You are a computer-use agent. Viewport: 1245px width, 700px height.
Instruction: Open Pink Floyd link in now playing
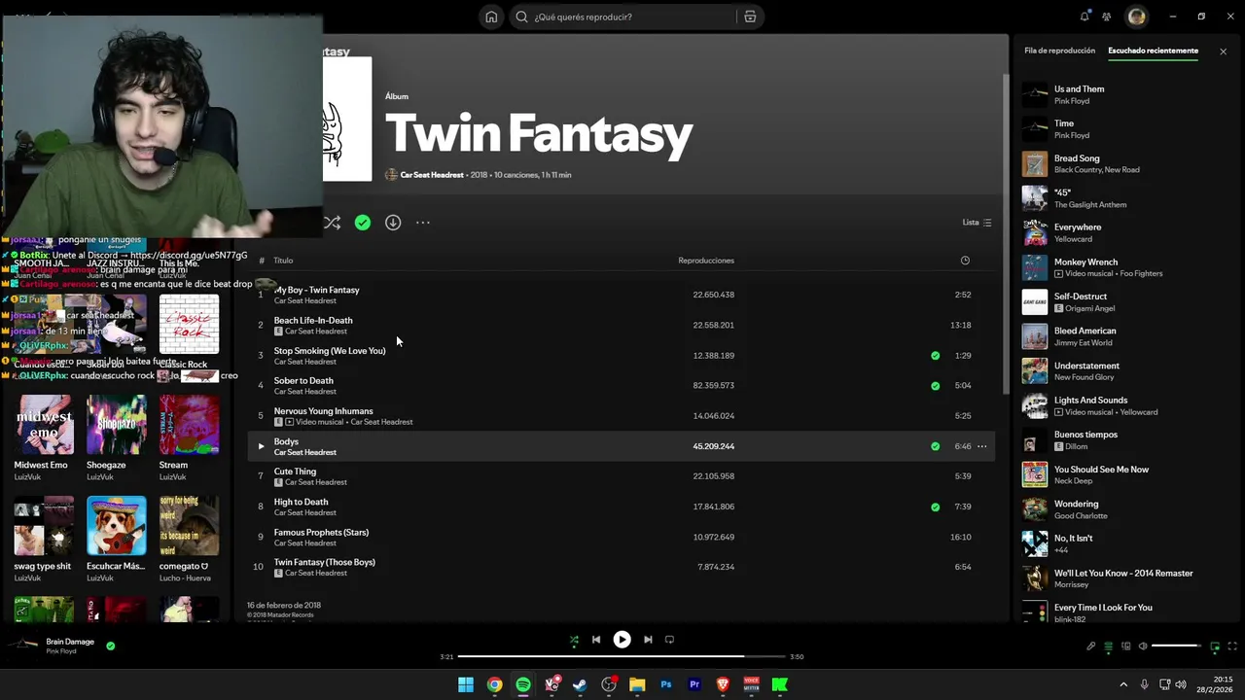pyautogui.click(x=60, y=651)
